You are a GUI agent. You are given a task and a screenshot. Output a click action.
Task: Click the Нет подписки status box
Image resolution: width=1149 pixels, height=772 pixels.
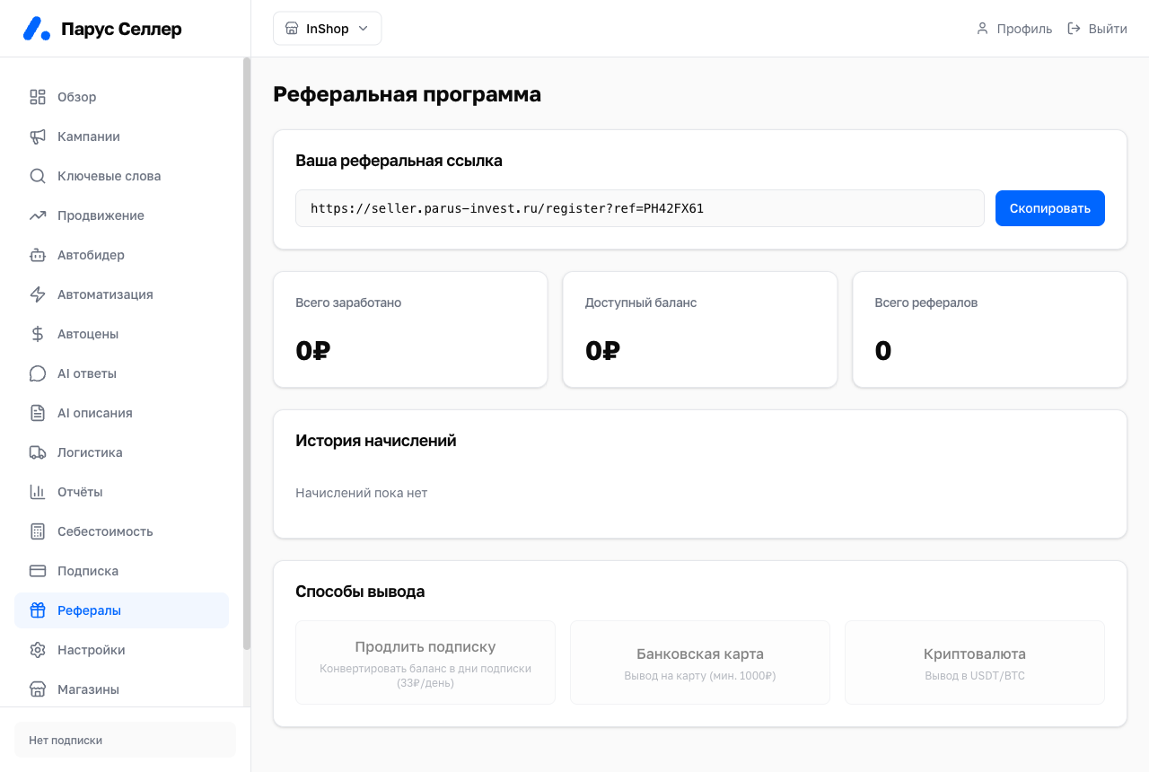(x=125, y=740)
